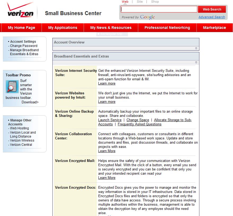Learn More about Verizon Collaboration Center
This screenshot has width=233, height=216.
tap(107, 151)
